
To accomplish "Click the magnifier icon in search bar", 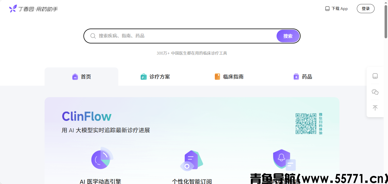I will click(x=93, y=36).
